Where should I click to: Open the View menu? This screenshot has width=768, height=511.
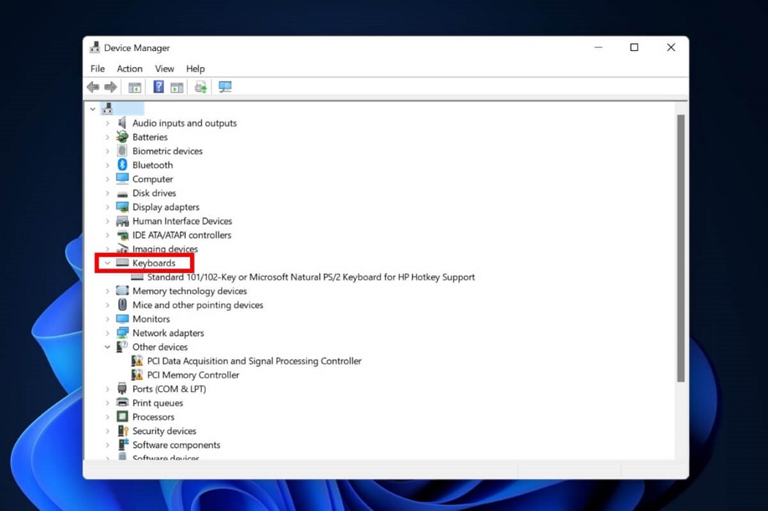[164, 68]
